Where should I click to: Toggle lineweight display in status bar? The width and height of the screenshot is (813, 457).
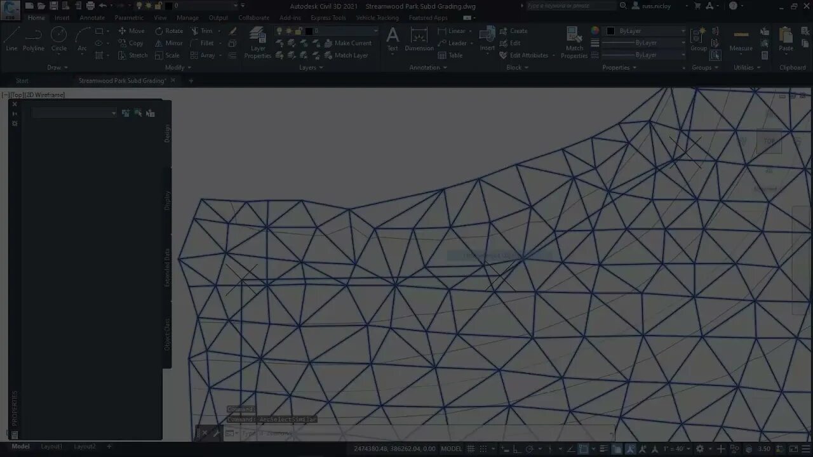click(604, 449)
